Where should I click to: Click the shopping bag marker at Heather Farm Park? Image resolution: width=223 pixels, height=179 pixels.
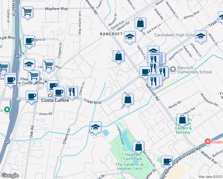pos(139,147)
